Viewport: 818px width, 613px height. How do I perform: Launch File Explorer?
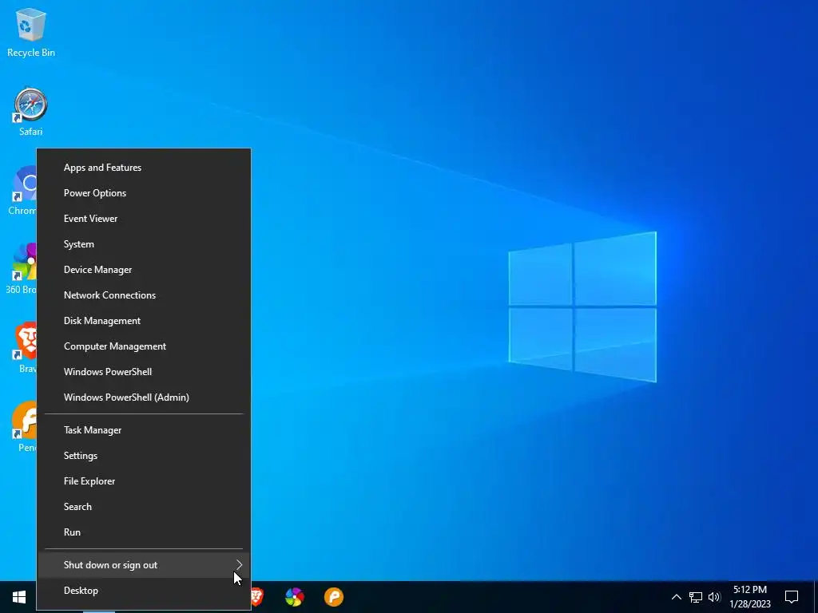pos(144,481)
